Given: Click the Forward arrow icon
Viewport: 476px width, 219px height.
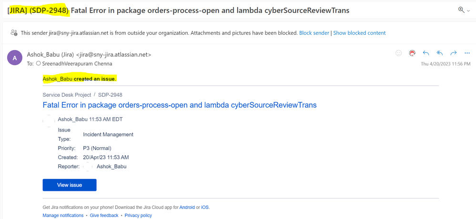Looking at the screenshot, I should coord(454,53).
